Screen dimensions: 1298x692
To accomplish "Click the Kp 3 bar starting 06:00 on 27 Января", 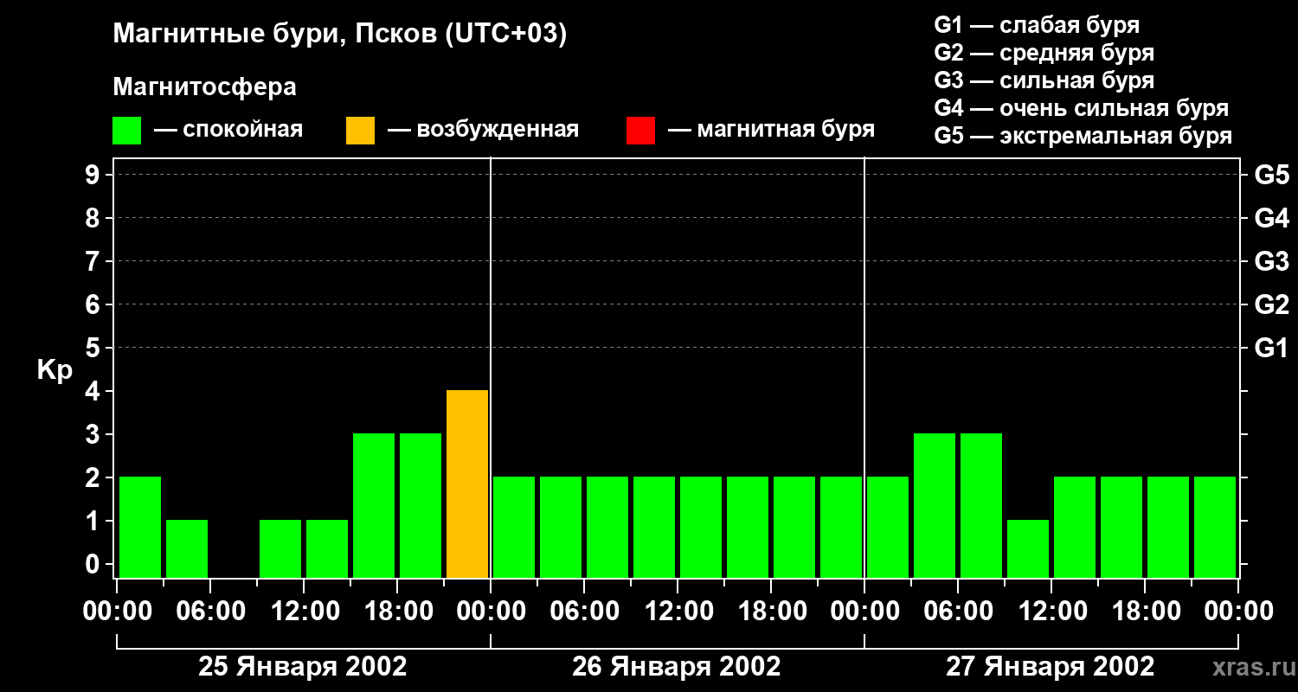I will tap(981, 505).
